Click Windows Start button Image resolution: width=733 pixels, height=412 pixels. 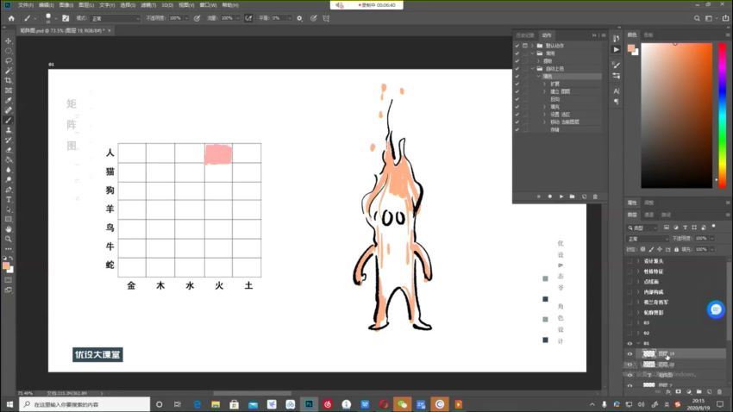(9, 403)
